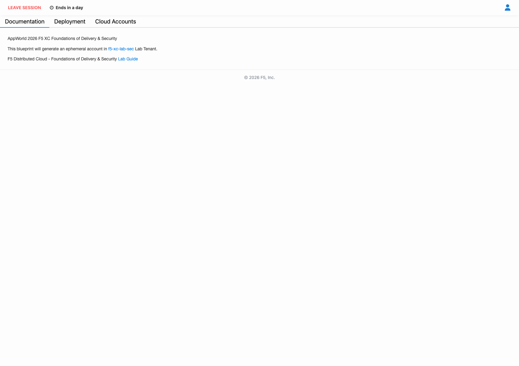
Task: Open the user profile icon
Action: (x=507, y=8)
